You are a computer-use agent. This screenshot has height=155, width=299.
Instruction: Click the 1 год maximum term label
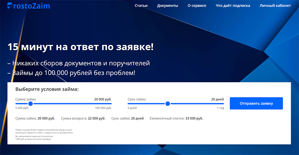click(x=220, y=108)
